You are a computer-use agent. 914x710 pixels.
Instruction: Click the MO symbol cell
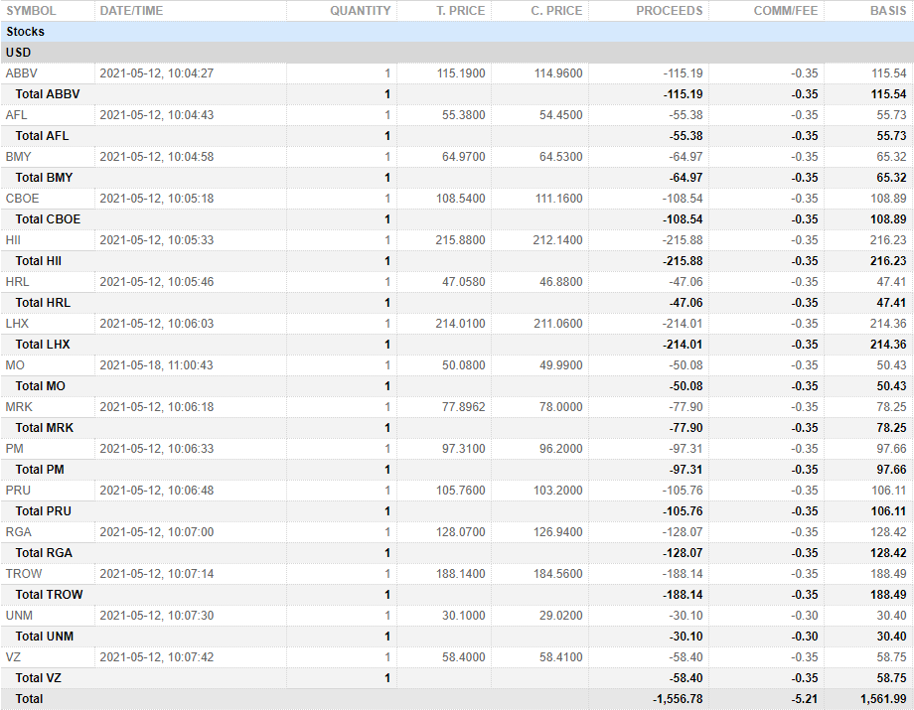(15, 365)
